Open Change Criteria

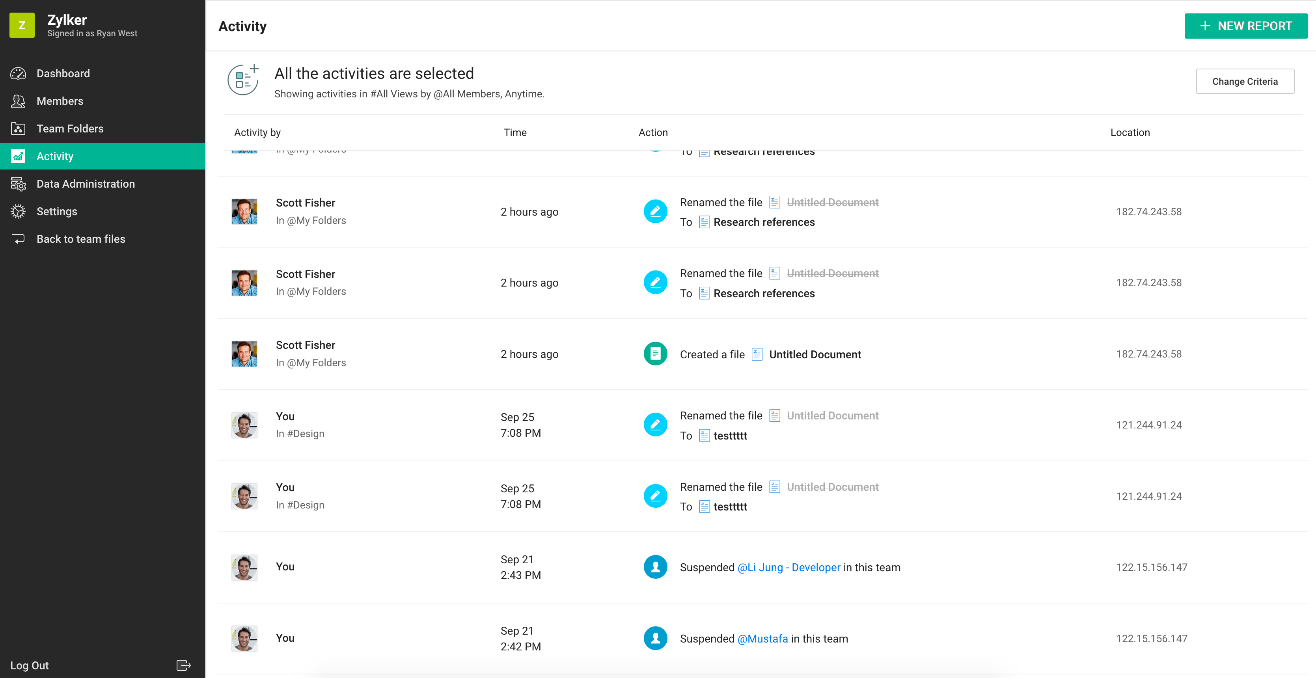1245,81
